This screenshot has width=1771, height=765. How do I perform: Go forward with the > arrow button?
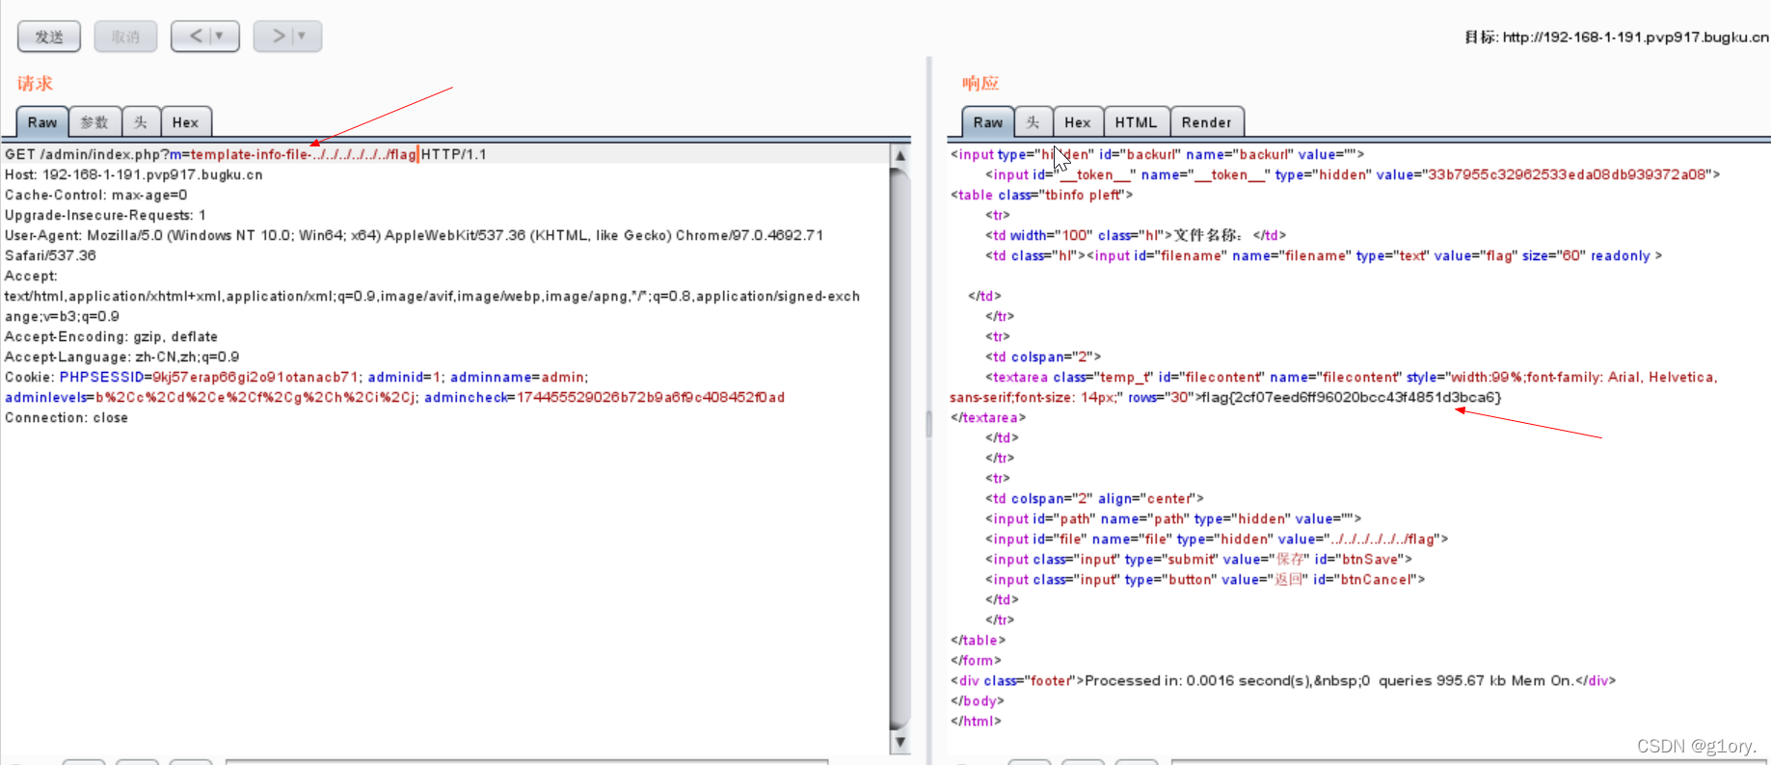coord(278,36)
